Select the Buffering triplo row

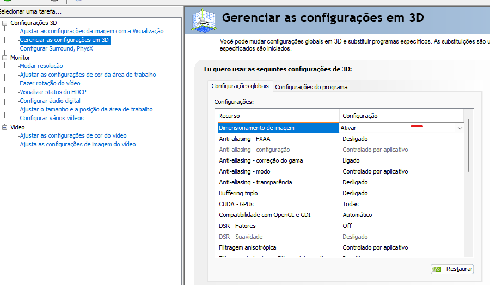[341, 193]
